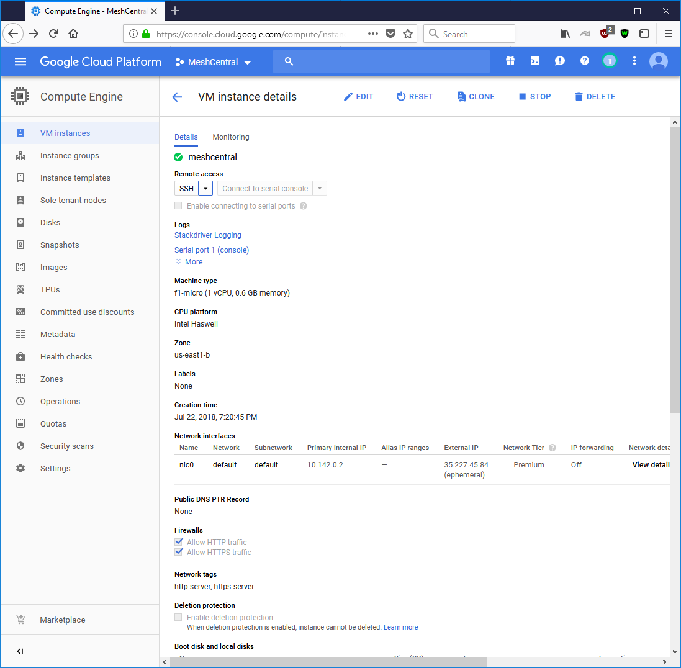Open the user account avatar
Viewport: 681px width, 668px height.
tap(659, 61)
